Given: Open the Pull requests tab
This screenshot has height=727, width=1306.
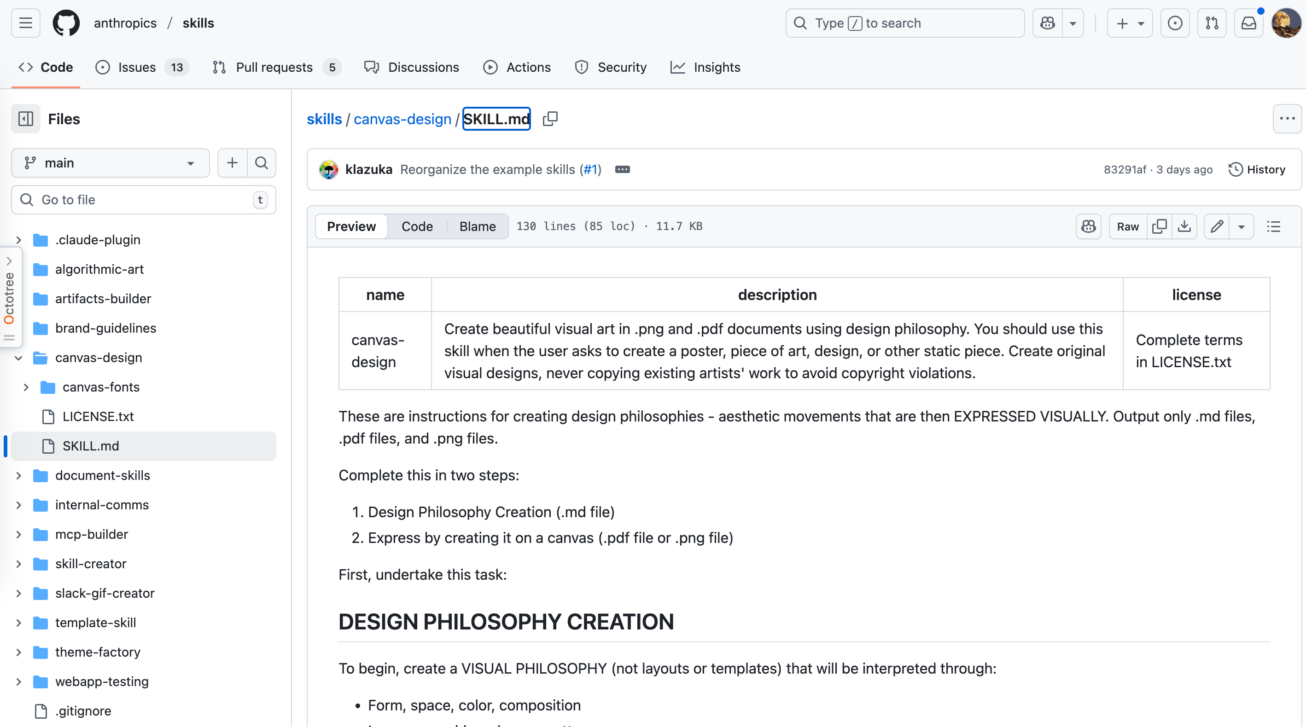Looking at the screenshot, I should (274, 67).
